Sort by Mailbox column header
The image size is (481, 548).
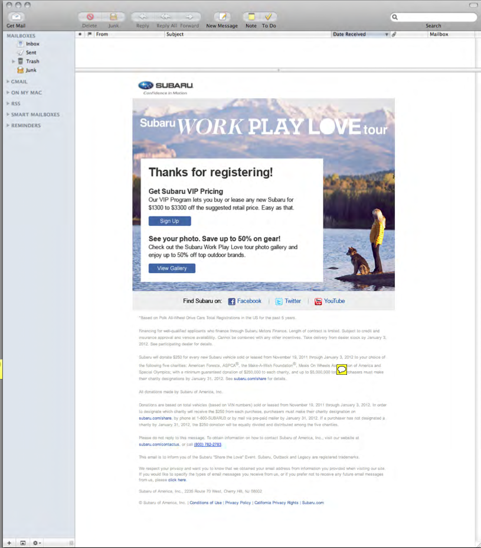(x=451, y=34)
